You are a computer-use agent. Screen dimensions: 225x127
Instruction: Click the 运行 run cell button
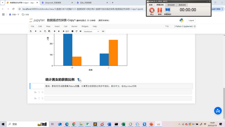tap(66, 31)
